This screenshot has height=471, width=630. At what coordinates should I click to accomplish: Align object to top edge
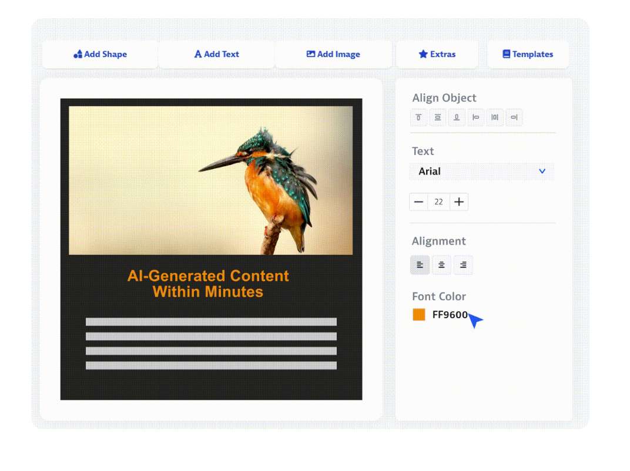pos(418,117)
